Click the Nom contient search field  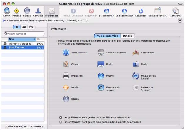[24, 34]
